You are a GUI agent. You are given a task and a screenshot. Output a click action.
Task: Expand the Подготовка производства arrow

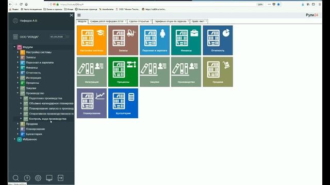(21, 98)
